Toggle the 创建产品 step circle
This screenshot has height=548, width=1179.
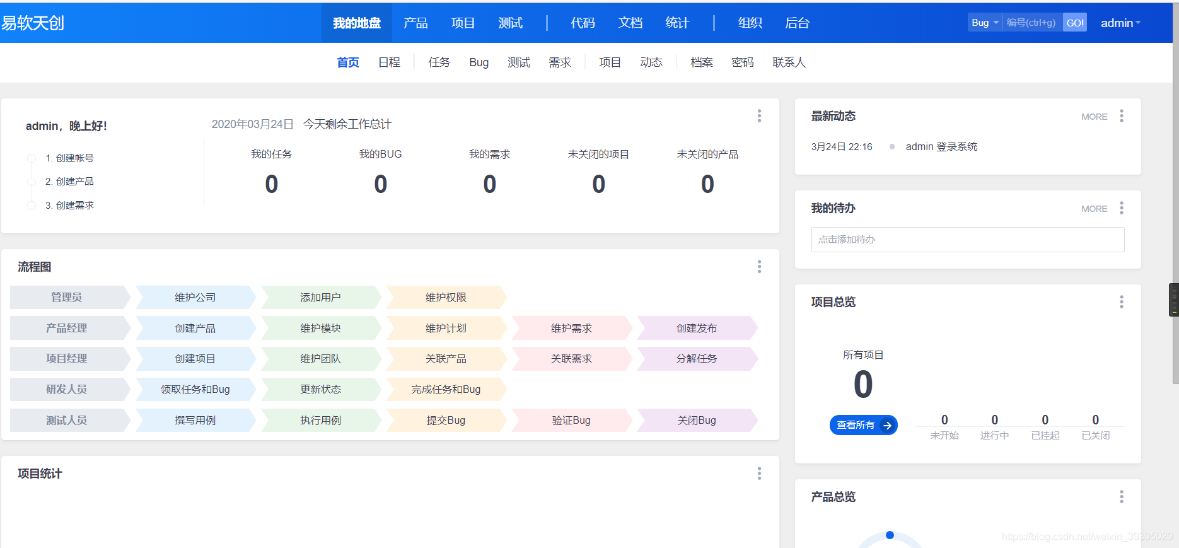pos(32,182)
